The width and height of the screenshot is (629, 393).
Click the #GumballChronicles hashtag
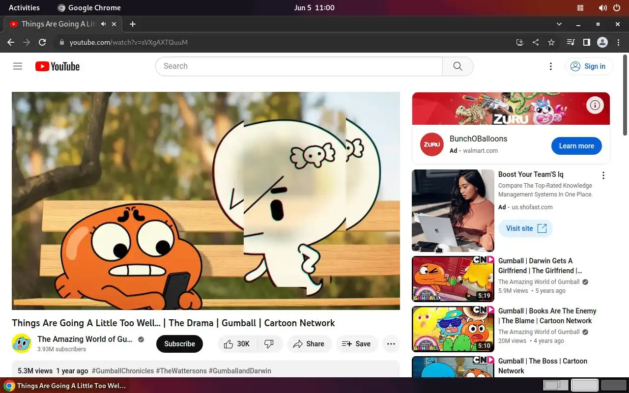tap(122, 371)
